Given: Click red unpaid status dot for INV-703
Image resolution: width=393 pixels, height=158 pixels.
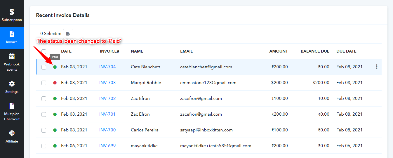Looking at the screenshot, I should click(55, 83).
